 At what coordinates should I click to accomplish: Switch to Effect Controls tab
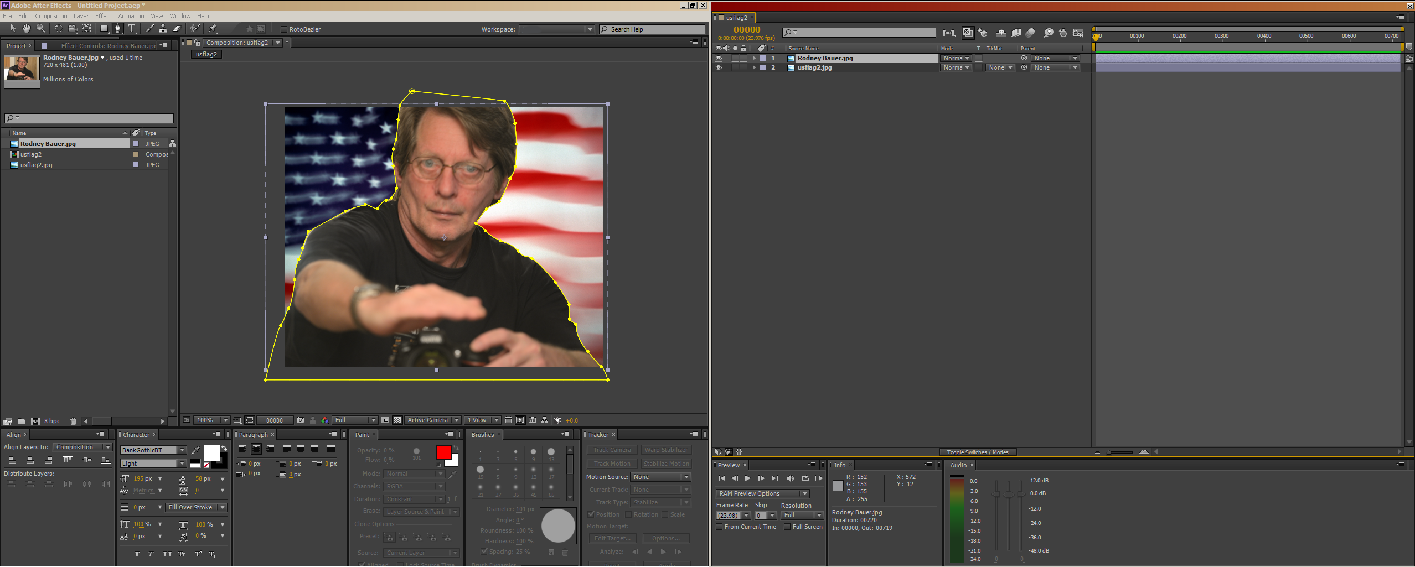pyautogui.click(x=109, y=46)
